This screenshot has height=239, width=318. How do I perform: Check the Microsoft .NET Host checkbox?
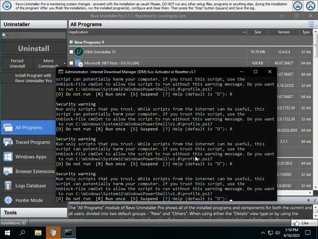[71, 63]
